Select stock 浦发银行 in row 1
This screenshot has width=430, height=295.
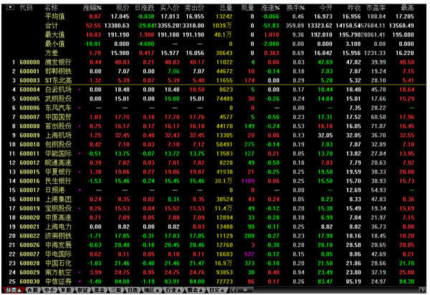click(x=58, y=62)
